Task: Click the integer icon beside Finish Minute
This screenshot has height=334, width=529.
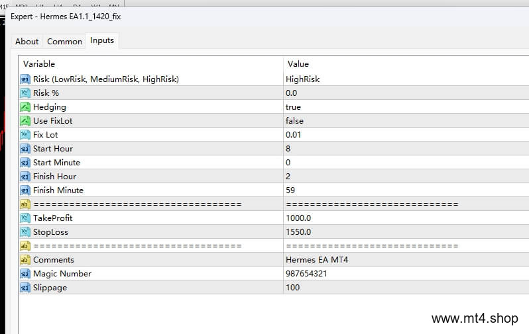Action: tap(25, 190)
